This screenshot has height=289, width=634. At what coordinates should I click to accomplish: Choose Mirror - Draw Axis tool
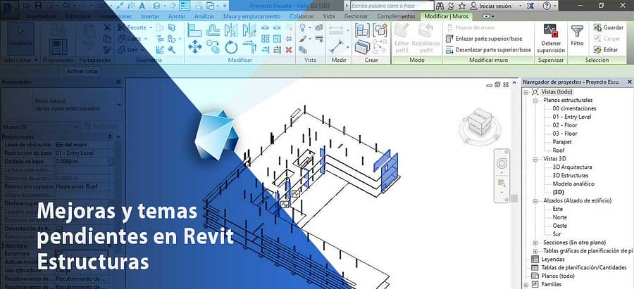[x=249, y=30]
